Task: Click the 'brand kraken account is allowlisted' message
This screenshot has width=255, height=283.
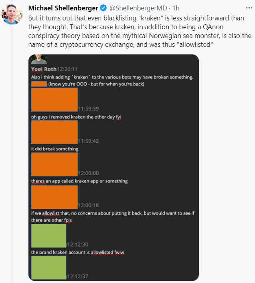Action: [78, 252]
